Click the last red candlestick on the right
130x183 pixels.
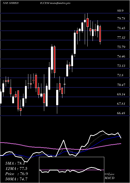100,34
